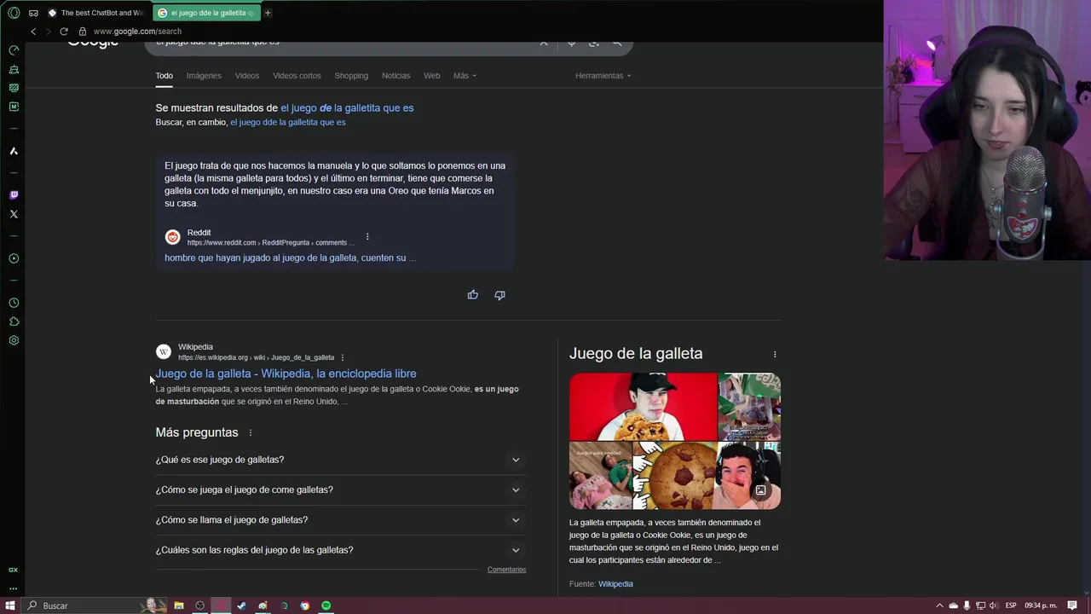Viewport: 1091px width, 614px height.
Task: Open the cookie-eating boy thumbnail in knowledge panel
Action: pyautogui.click(x=644, y=407)
